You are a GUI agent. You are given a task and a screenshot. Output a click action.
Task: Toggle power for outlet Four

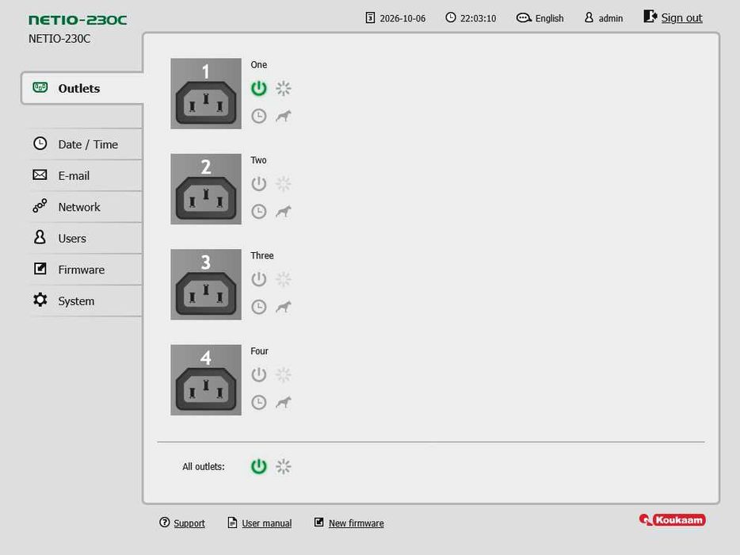[x=258, y=374]
